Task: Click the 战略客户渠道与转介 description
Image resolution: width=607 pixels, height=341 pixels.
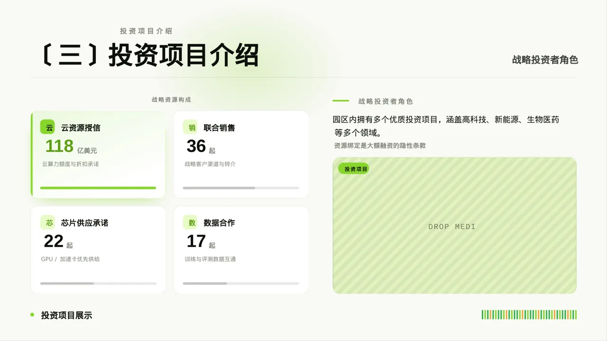Action: pos(210,164)
